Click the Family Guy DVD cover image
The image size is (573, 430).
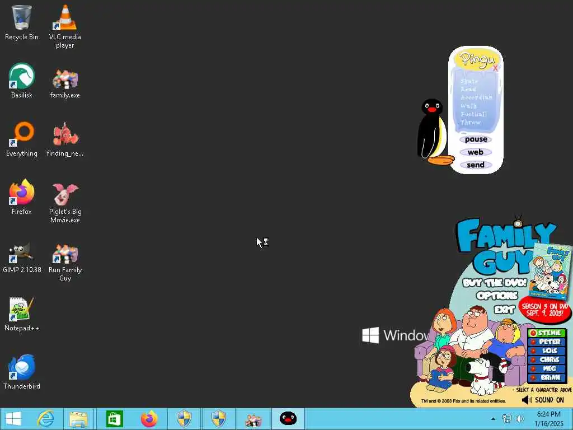click(550, 272)
